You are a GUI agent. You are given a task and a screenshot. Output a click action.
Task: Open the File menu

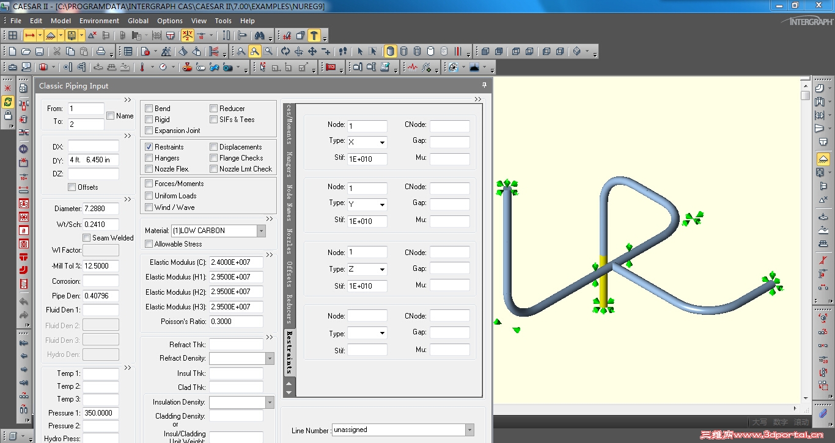(16, 21)
